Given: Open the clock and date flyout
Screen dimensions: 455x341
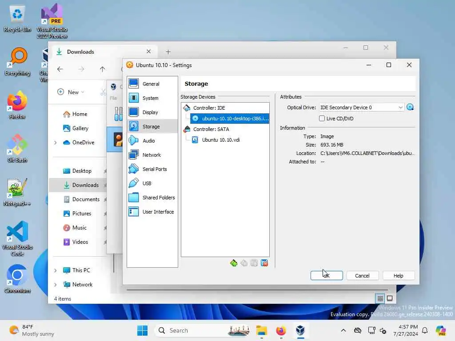Looking at the screenshot, I should pyautogui.click(x=406, y=330).
